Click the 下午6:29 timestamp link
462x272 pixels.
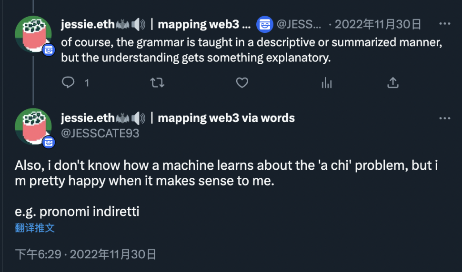(38, 254)
